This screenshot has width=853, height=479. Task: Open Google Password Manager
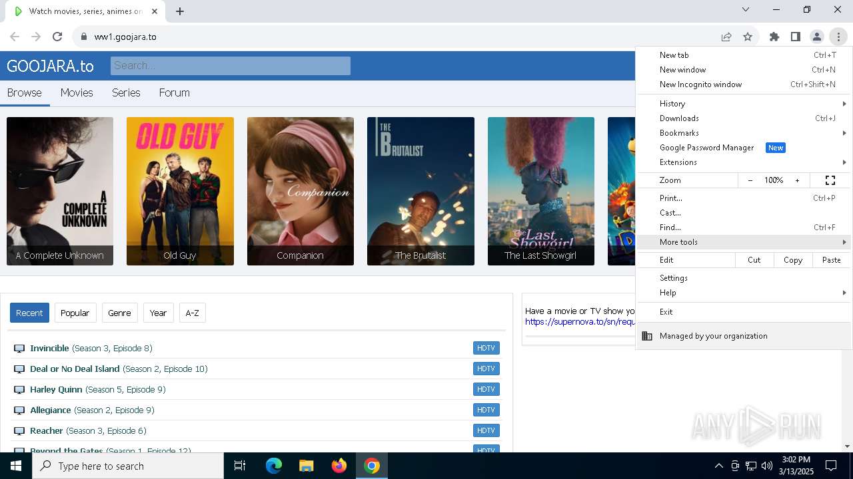click(744, 148)
